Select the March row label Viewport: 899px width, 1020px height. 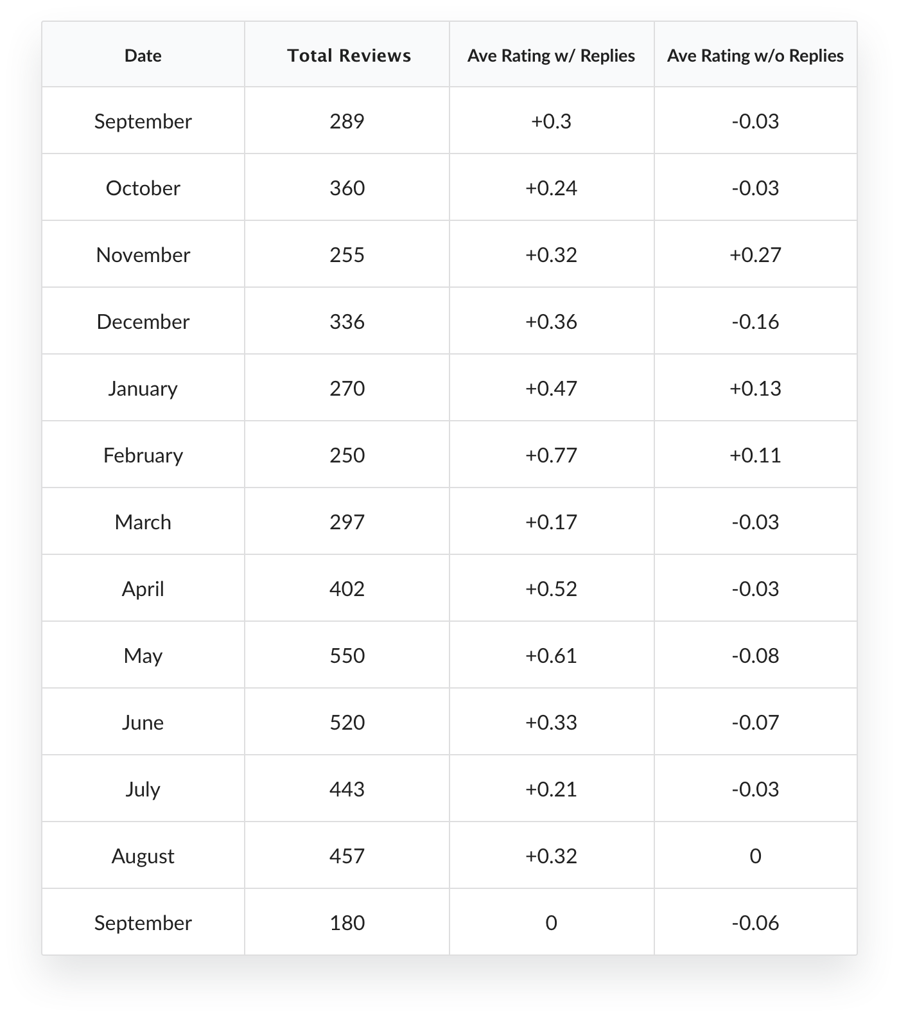[x=143, y=522]
